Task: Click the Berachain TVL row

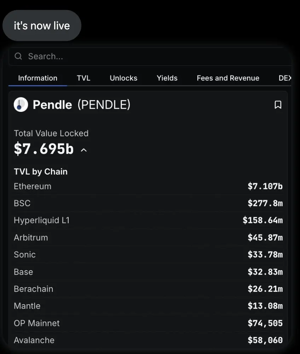Action: pos(148,289)
